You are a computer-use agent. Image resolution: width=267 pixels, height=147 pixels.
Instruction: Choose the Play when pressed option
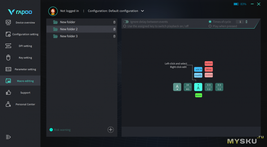pos(210,26)
